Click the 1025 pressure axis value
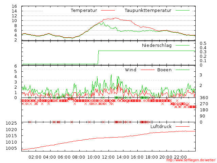Screen dimensions: 217x163 (11, 123)
